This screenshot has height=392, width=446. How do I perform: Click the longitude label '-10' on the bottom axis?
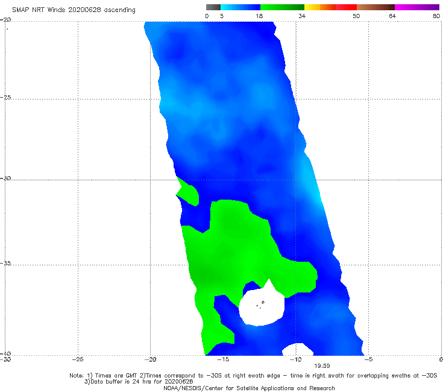[295, 359]
